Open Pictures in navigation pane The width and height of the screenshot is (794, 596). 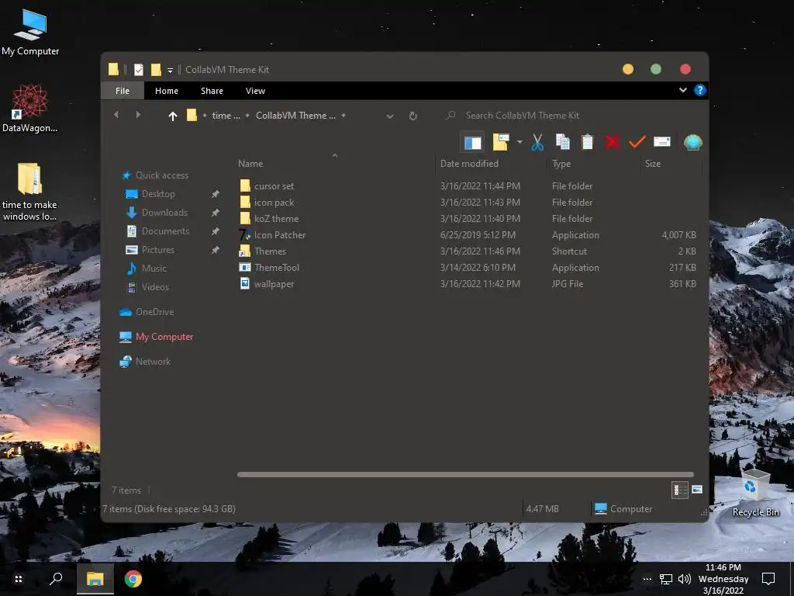157,250
